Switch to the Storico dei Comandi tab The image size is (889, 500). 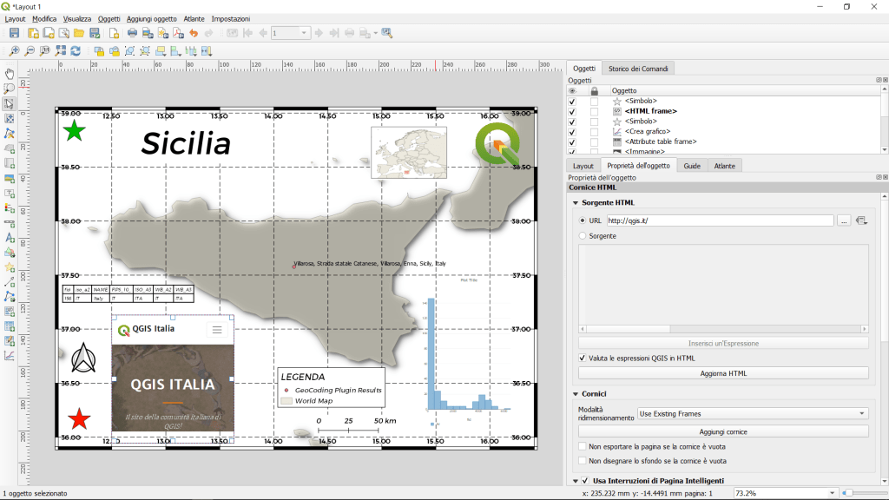point(640,69)
